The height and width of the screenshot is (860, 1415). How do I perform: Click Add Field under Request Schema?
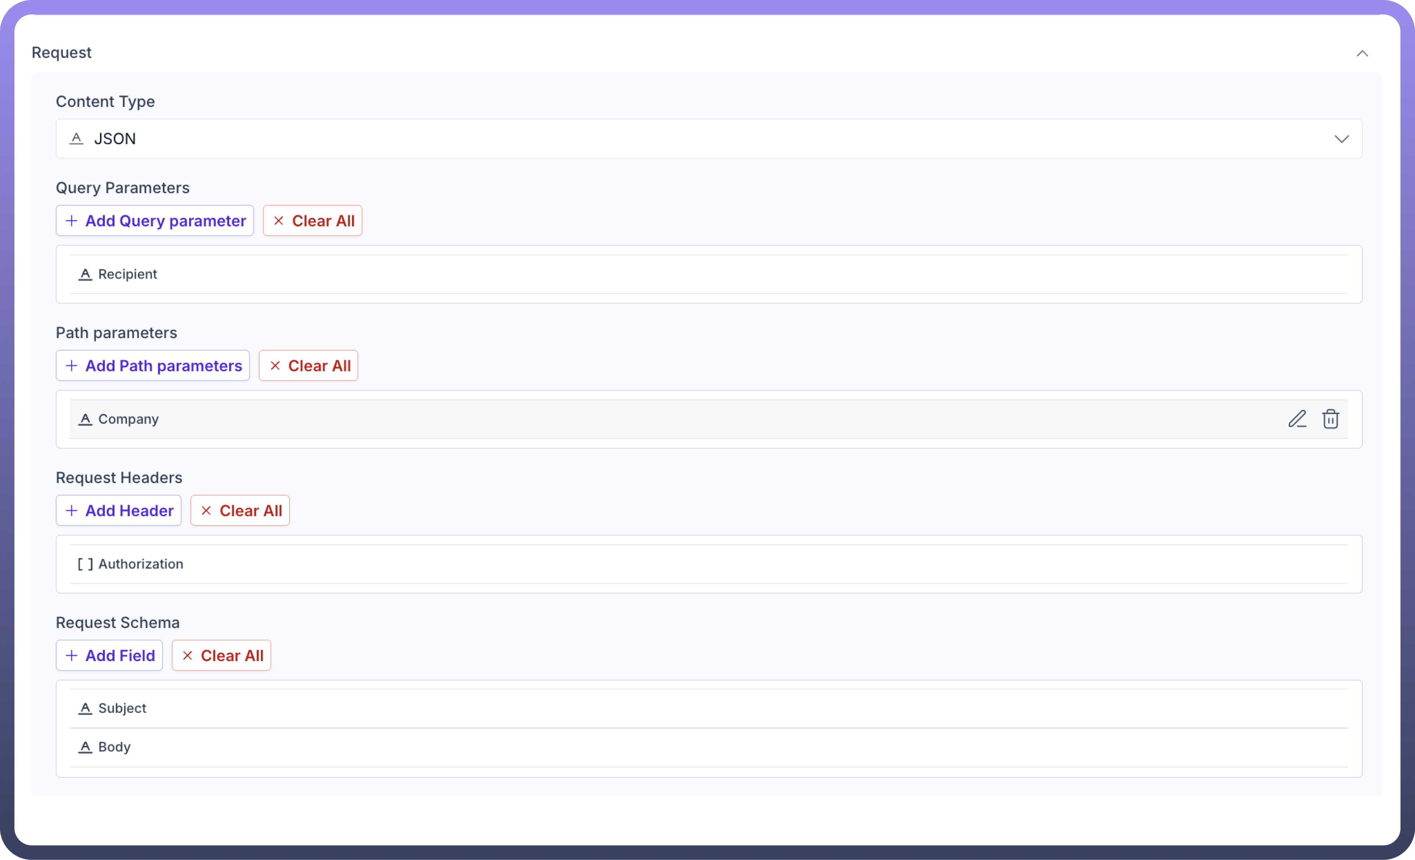pos(109,655)
